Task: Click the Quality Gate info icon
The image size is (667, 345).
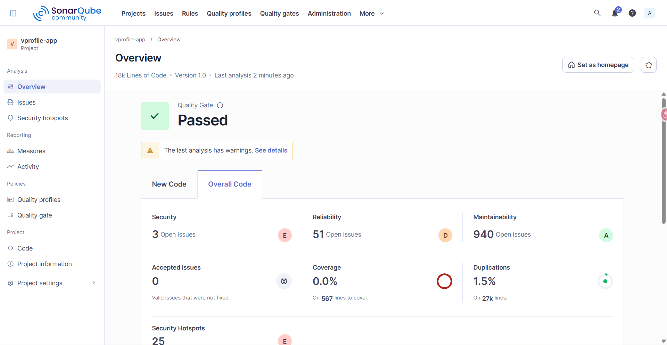Action: [x=220, y=105]
